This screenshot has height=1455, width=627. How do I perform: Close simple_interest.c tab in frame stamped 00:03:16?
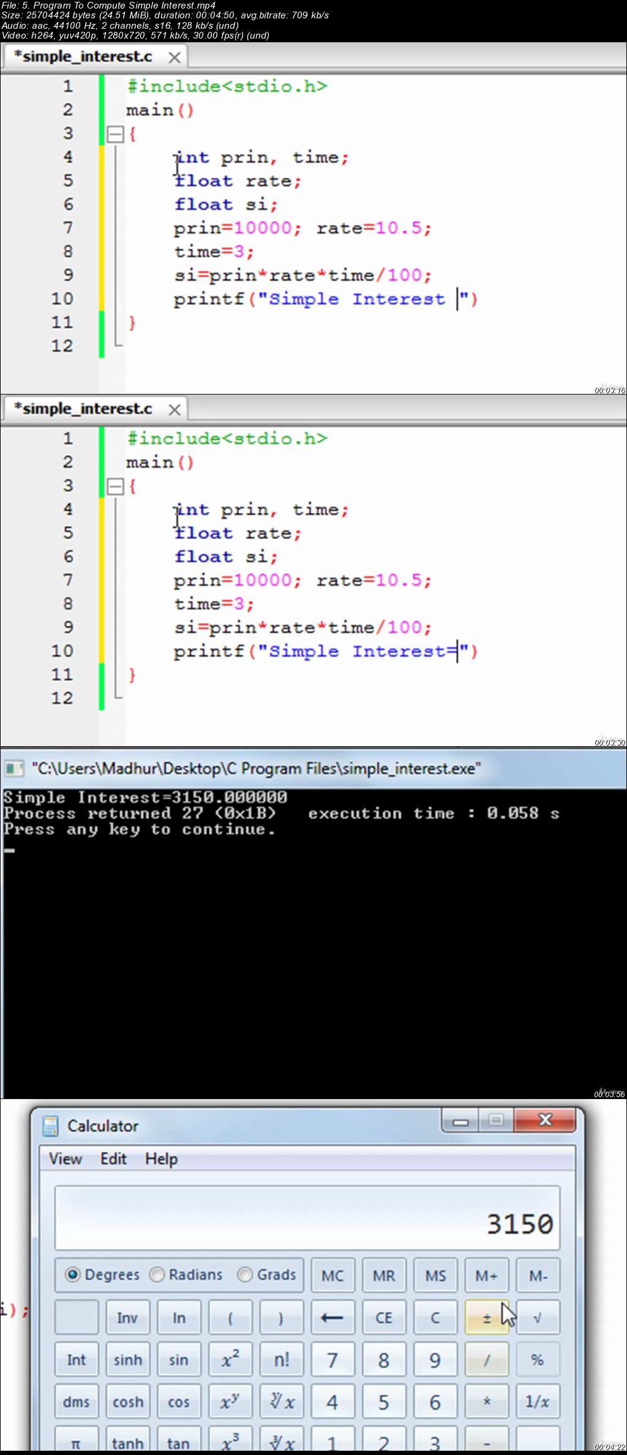(x=175, y=58)
